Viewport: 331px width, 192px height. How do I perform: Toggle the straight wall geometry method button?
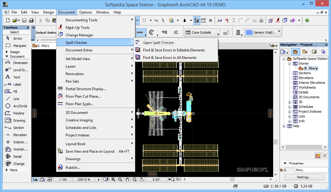pyautogui.click(x=140, y=32)
